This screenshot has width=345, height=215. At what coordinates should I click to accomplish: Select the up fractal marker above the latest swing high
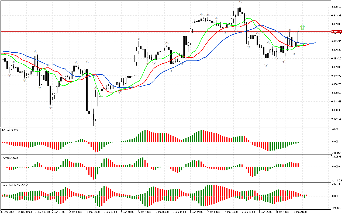[290, 30]
